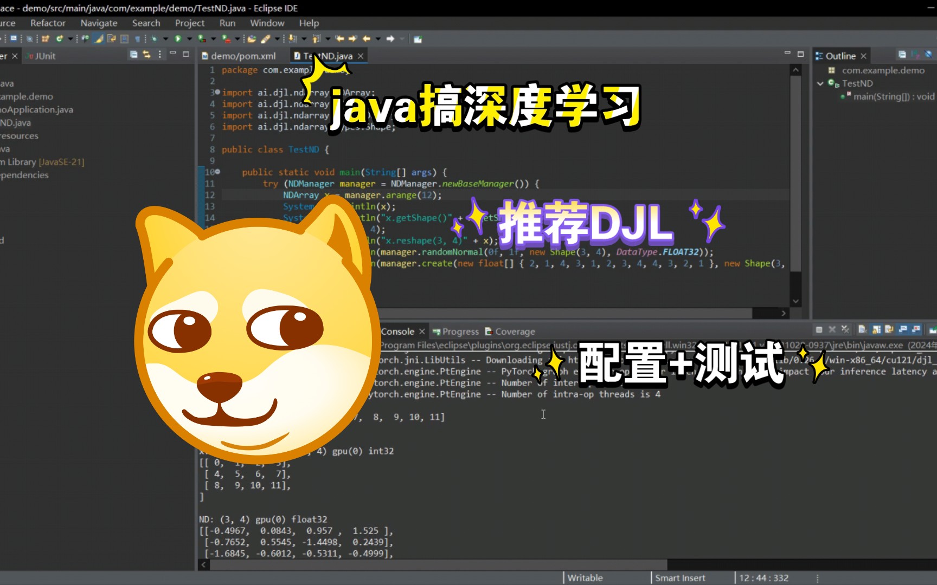Click the Debug bug icon in the toolbar
The height and width of the screenshot is (585, 937).
click(x=154, y=38)
